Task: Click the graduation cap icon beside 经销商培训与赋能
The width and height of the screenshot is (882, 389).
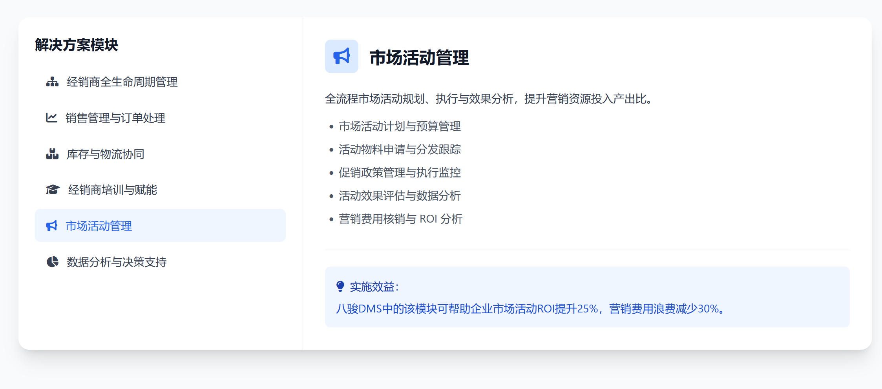Action: pos(53,190)
